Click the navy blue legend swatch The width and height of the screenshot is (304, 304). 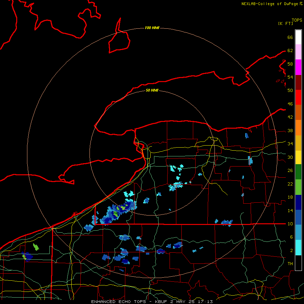pos(298,202)
